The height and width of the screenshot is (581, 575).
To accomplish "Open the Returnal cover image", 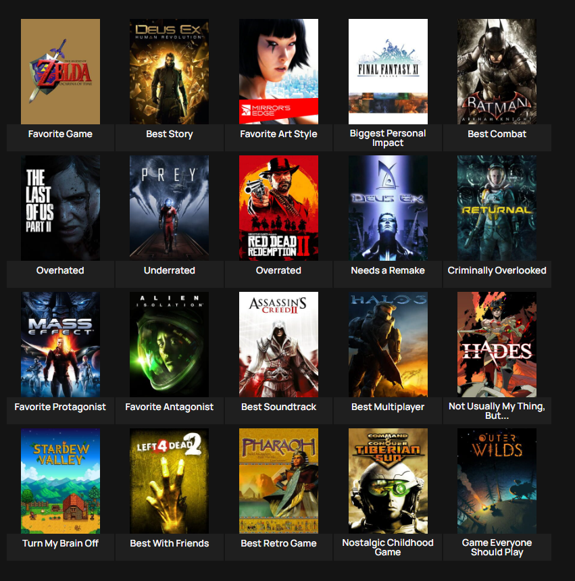I will tap(497, 208).
